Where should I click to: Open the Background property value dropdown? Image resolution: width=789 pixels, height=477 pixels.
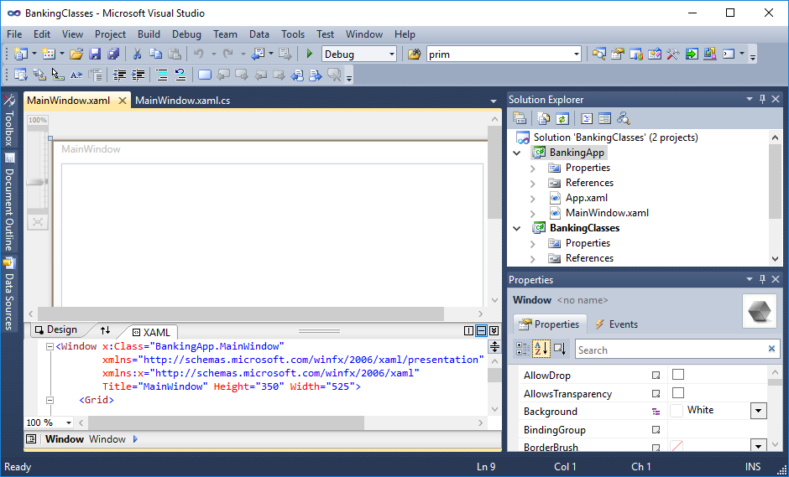(759, 411)
